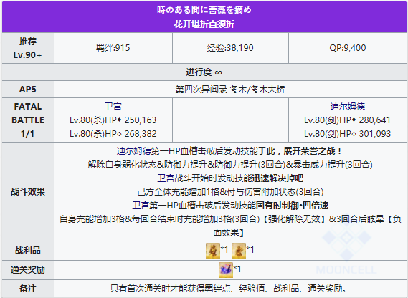Open the 迪尔姆德 link in battle effects text
The width and height of the screenshot is (408, 298).
click(x=134, y=151)
